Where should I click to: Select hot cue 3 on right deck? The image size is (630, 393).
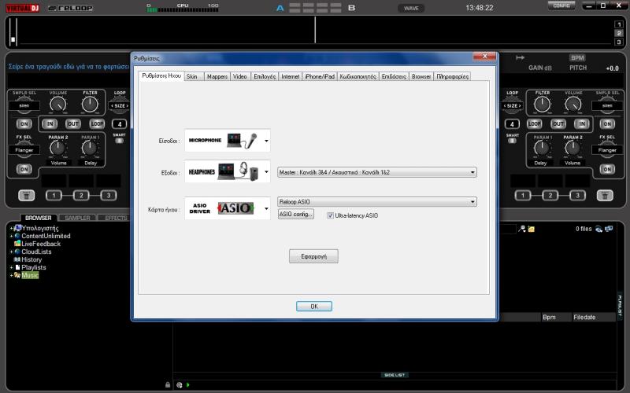[577, 195]
